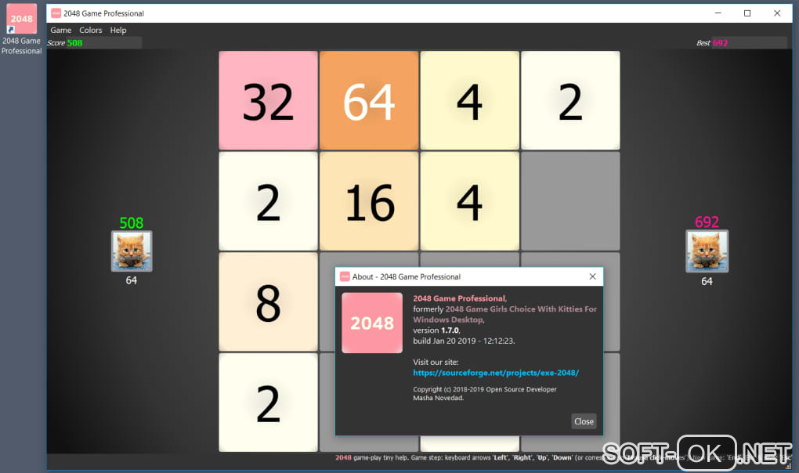
Task: Open the Game menu
Action: [x=60, y=30]
